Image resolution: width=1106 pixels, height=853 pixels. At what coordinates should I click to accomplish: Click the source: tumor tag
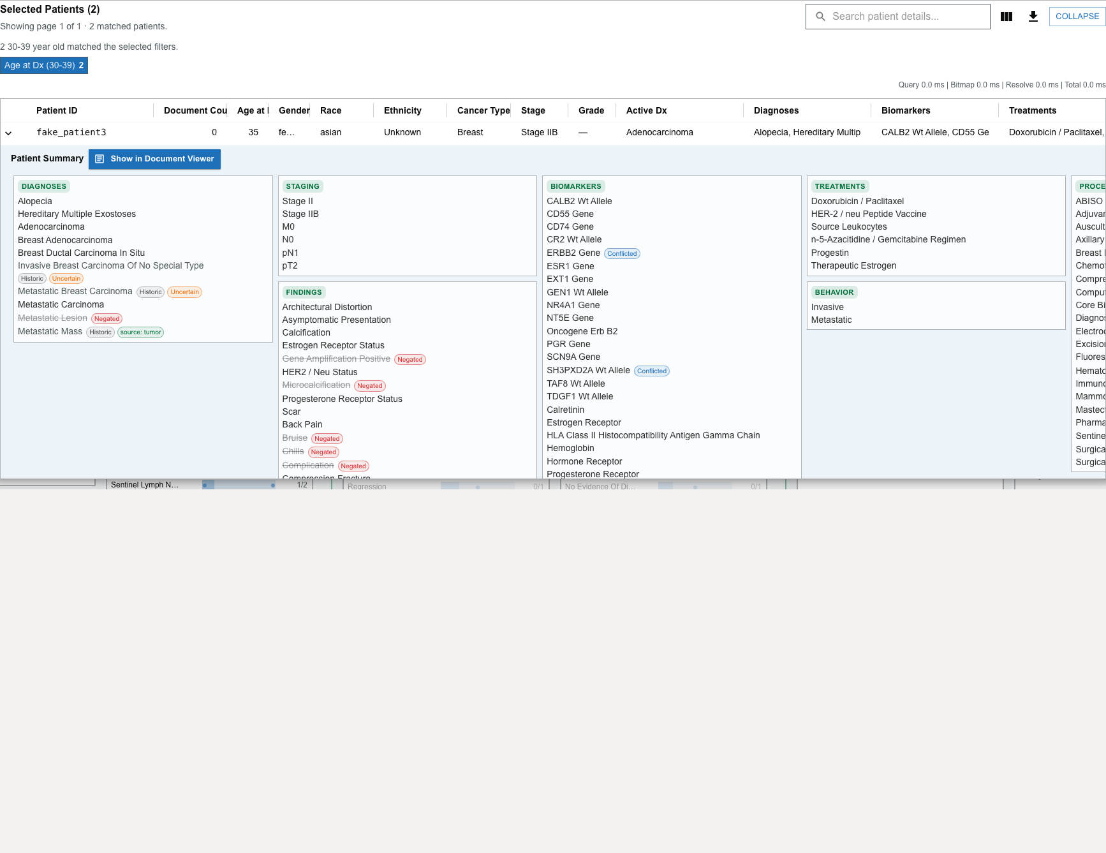click(x=141, y=332)
